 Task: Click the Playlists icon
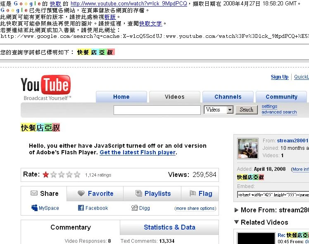pos(139,193)
